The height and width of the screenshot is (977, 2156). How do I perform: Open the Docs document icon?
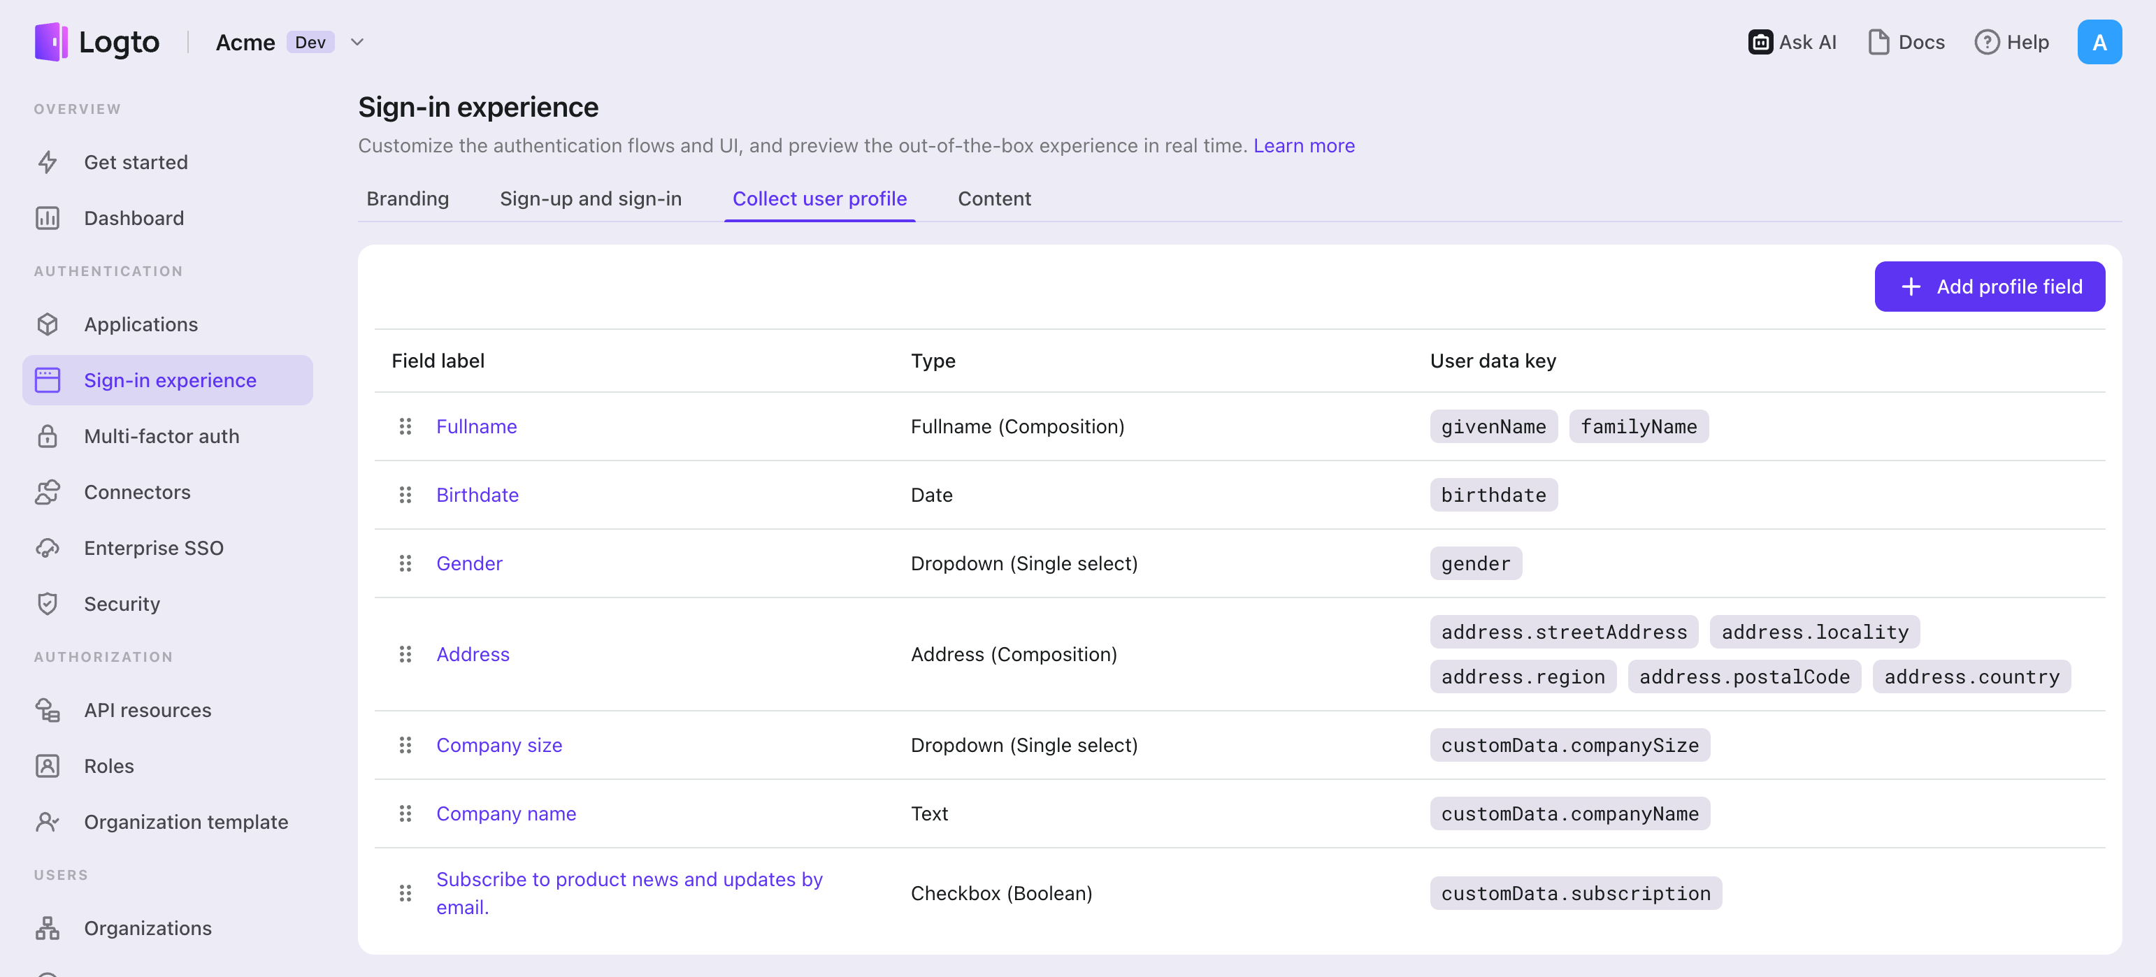(1878, 42)
